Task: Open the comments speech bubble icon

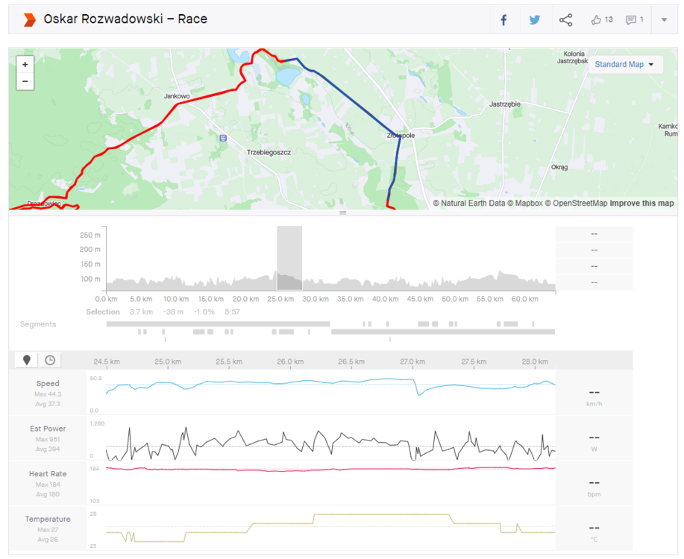Action: [x=631, y=19]
